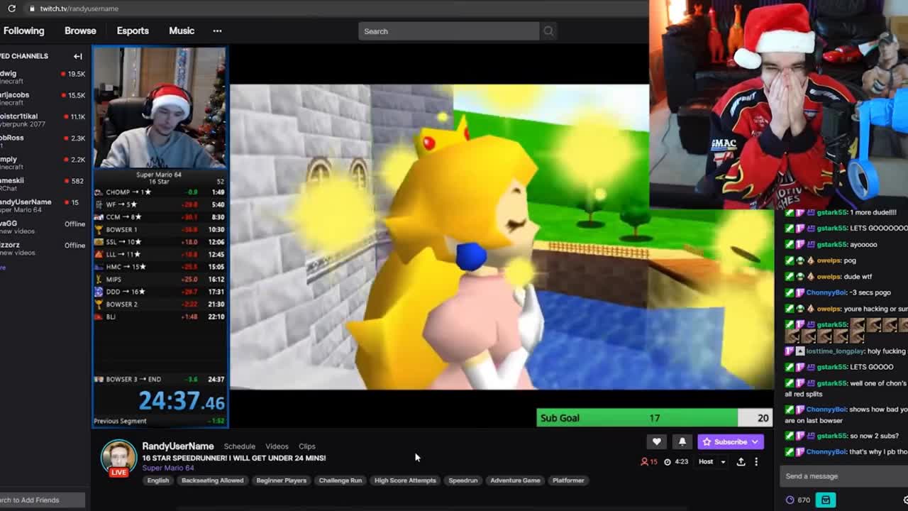Collapse the followed channels sidebar arrow

(x=78, y=56)
